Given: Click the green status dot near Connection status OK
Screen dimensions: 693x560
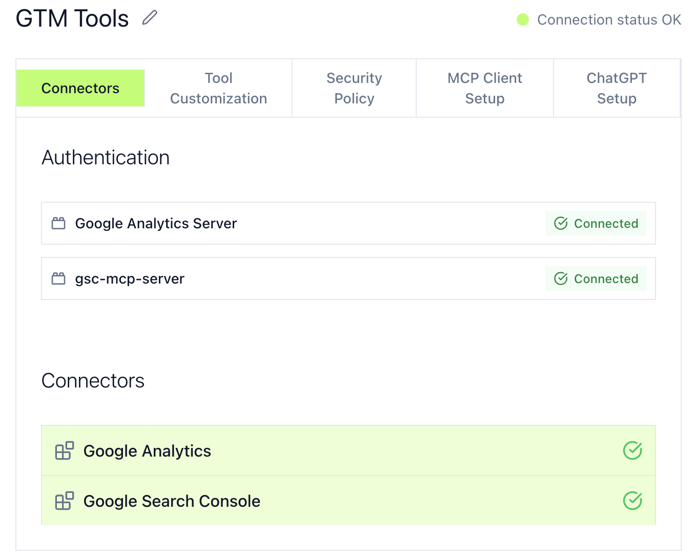Looking at the screenshot, I should click(x=522, y=19).
